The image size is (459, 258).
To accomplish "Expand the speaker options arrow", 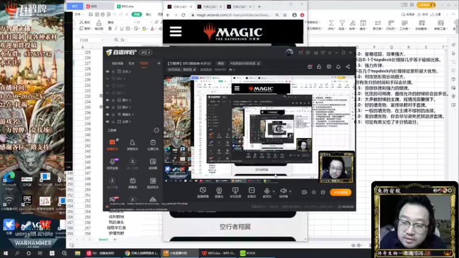I will pyautogui.click(x=290, y=191).
